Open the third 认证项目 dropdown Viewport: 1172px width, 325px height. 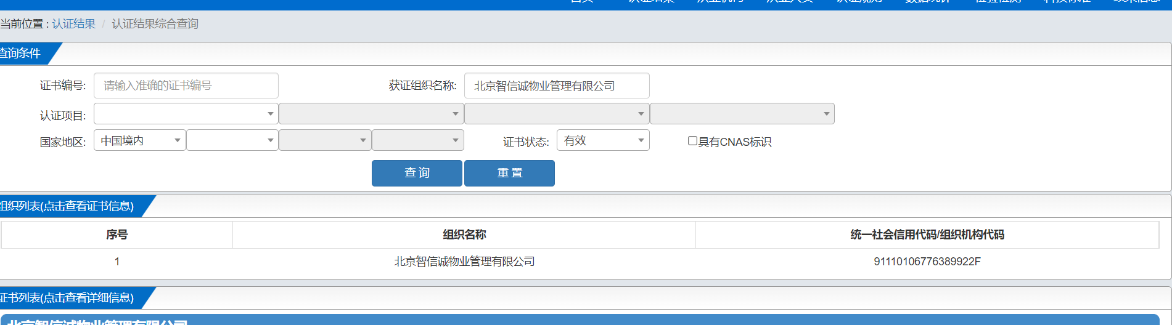coord(557,114)
